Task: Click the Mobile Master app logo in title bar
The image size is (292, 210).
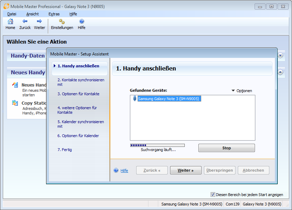Action: 6,6
